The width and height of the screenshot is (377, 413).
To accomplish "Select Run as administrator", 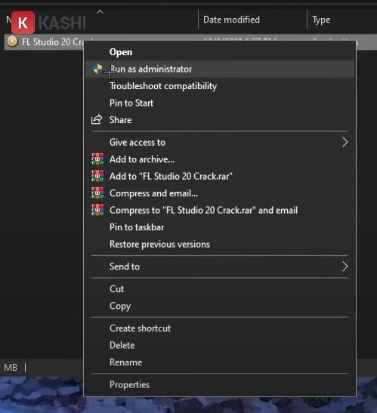I will pos(220,69).
